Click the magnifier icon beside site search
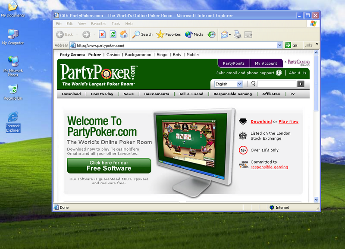Viewport: 345px width, 249px height. click(254, 84)
